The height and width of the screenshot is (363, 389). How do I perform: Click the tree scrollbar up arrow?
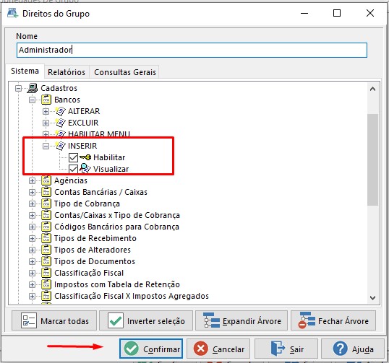point(372,89)
